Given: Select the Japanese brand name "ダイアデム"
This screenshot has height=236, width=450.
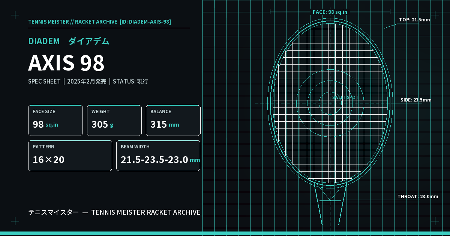Looking at the screenshot, I should coord(89,41).
